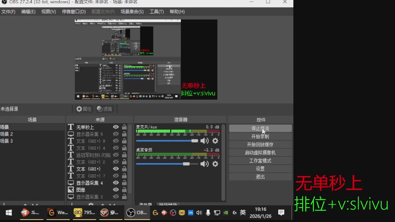This screenshot has height=222, width=395.
Task: Click the text icon of 送冠军时刻1次抽 source
Action: pyautogui.click(x=71, y=155)
